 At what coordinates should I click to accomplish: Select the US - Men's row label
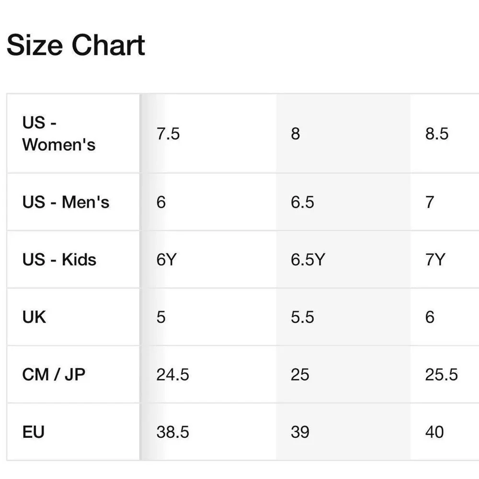pos(66,202)
